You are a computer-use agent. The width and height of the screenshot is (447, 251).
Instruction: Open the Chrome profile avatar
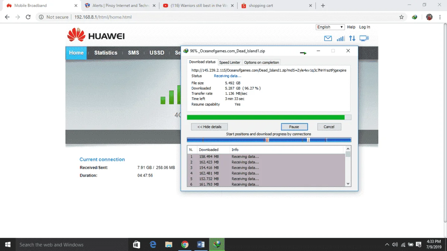429,17
